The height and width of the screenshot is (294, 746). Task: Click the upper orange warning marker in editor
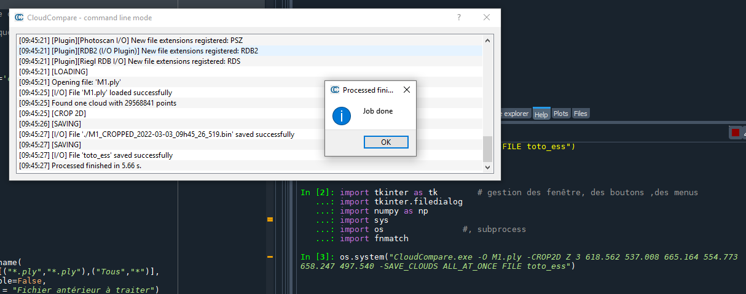[x=269, y=219]
